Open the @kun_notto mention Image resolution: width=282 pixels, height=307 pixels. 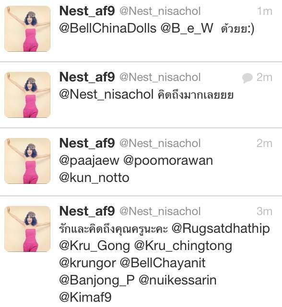click(x=94, y=178)
